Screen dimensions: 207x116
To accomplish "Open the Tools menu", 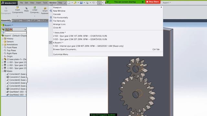I will tap(45, 3).
